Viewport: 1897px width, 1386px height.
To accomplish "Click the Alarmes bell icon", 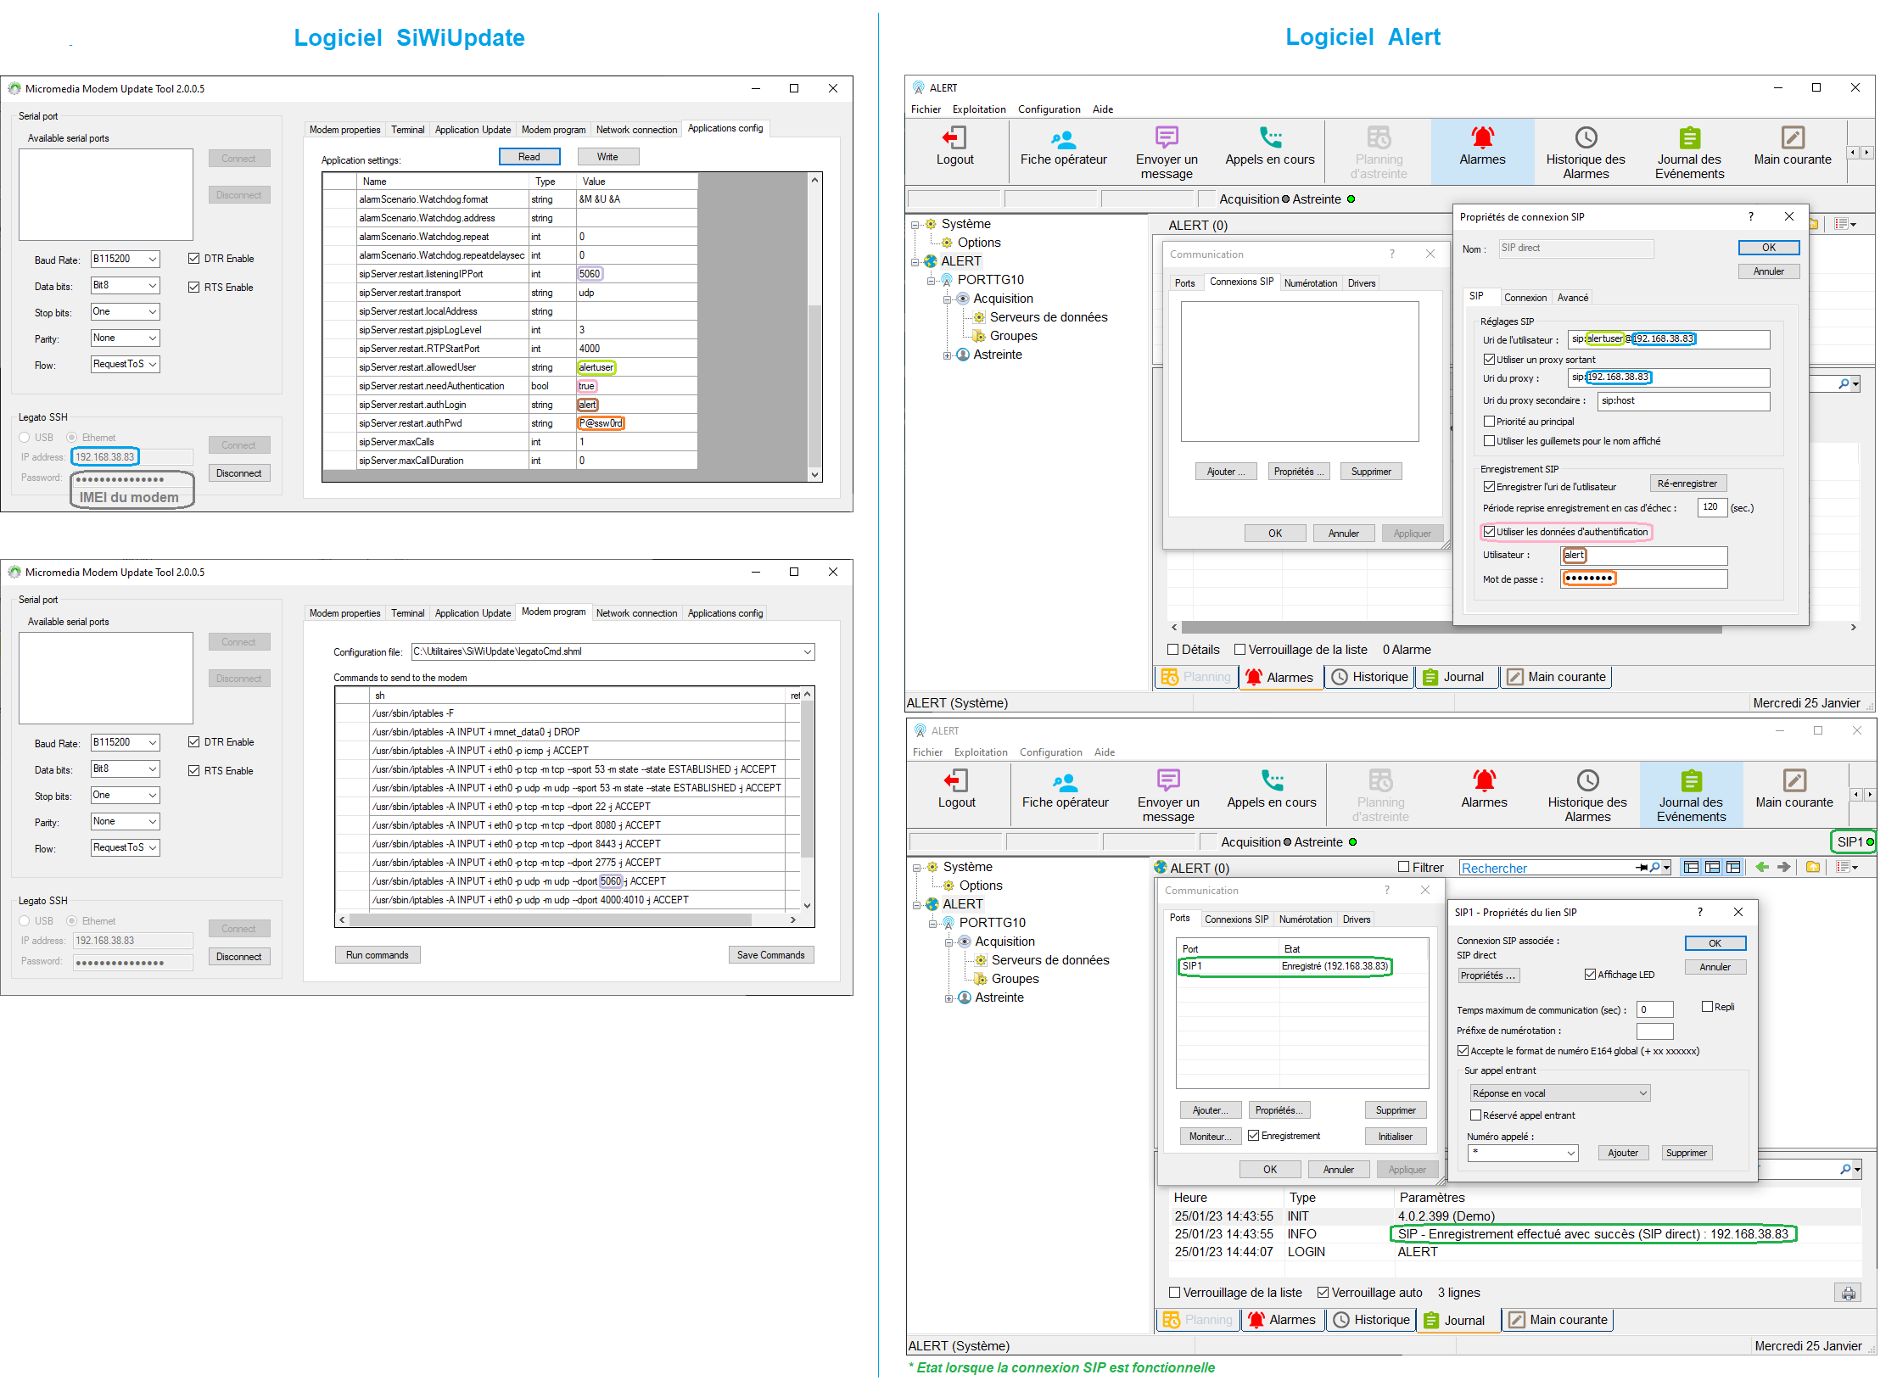I will click(x=1482, y=150).
